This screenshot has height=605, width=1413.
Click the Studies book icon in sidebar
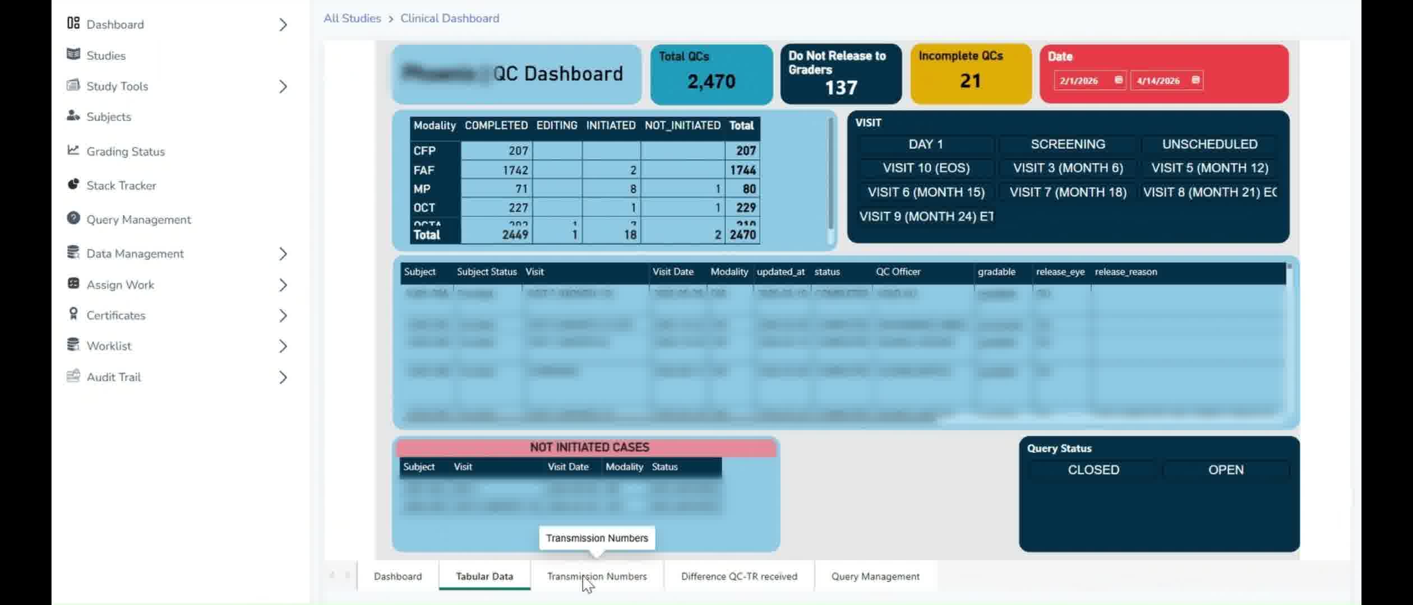tap(73, 54)
